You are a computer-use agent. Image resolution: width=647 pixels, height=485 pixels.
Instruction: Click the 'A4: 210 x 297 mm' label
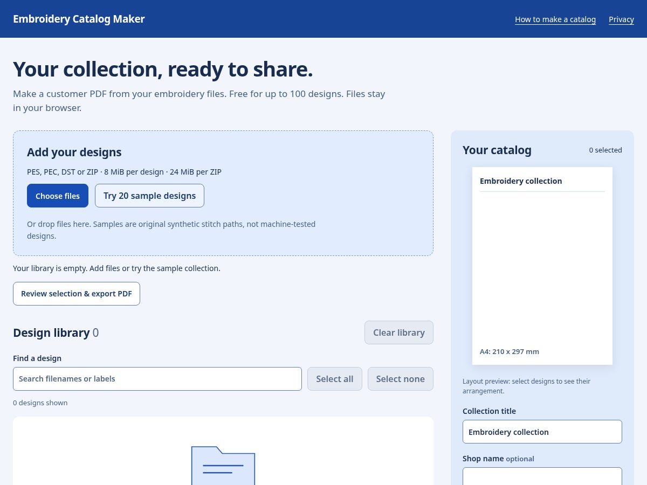510,351
